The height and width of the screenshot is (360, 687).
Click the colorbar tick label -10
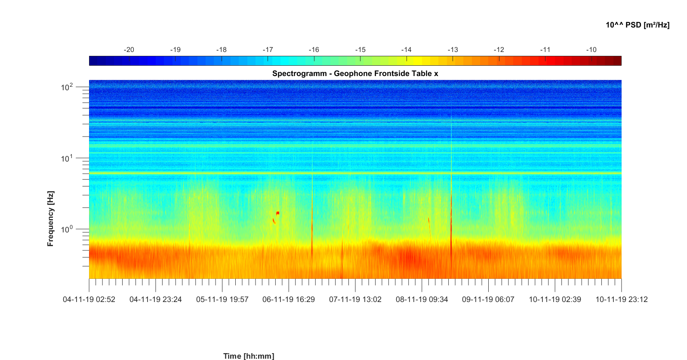click(x=591, y=50)
